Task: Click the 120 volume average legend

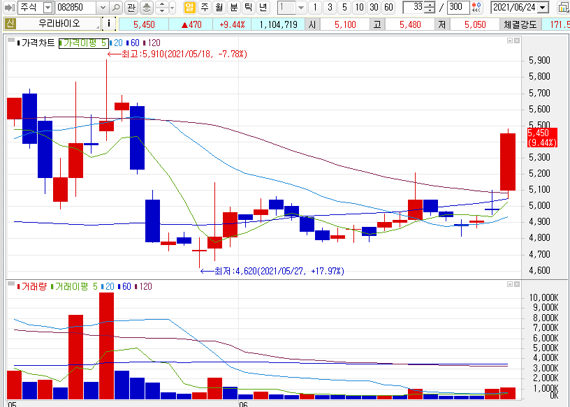Action: [144, 286]
